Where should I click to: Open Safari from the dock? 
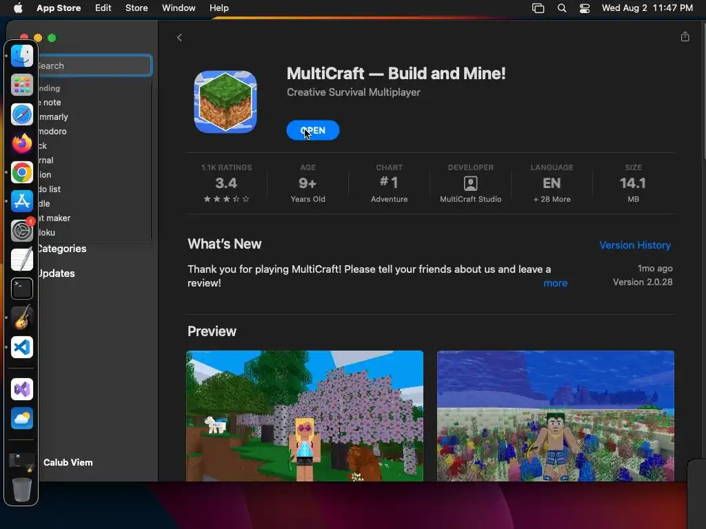click(21, 114)
